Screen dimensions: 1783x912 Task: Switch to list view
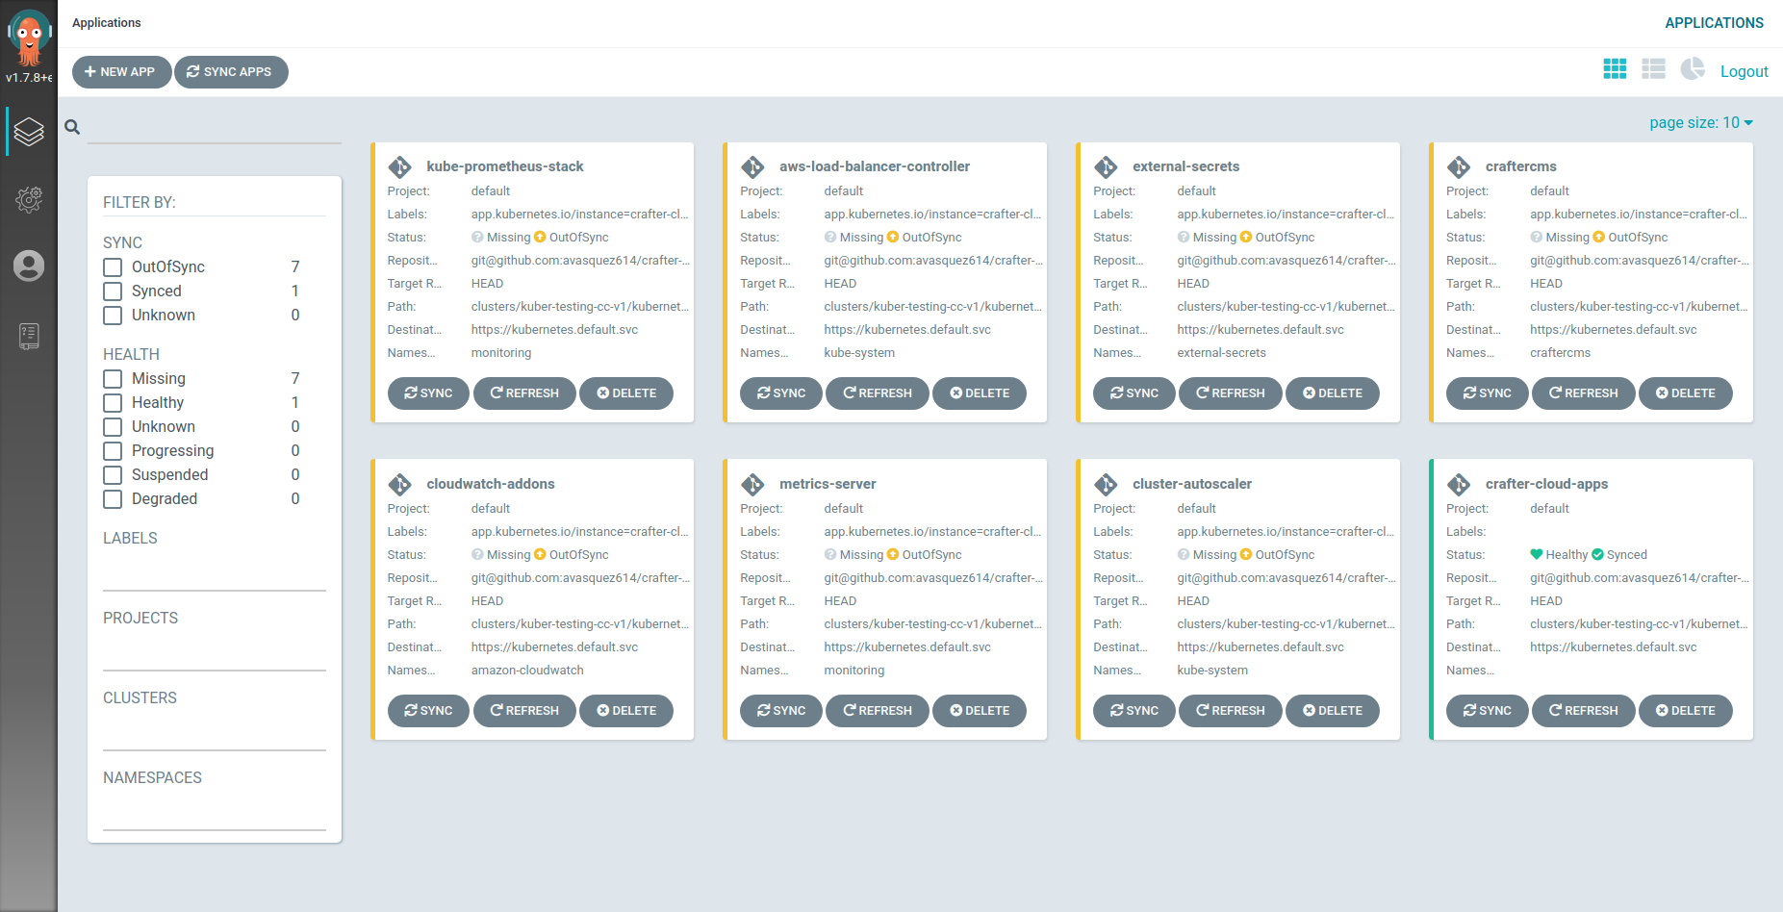point(1653,69)
